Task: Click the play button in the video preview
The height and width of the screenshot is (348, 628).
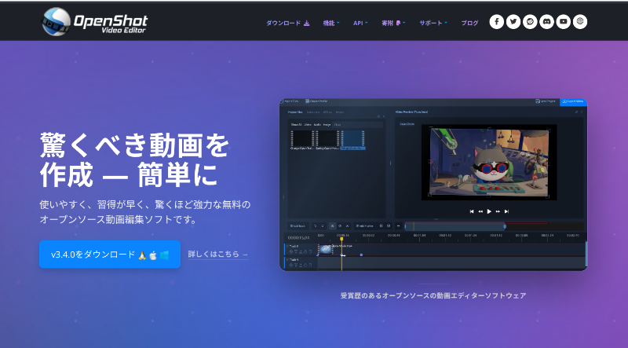Action: pos(489,211)
